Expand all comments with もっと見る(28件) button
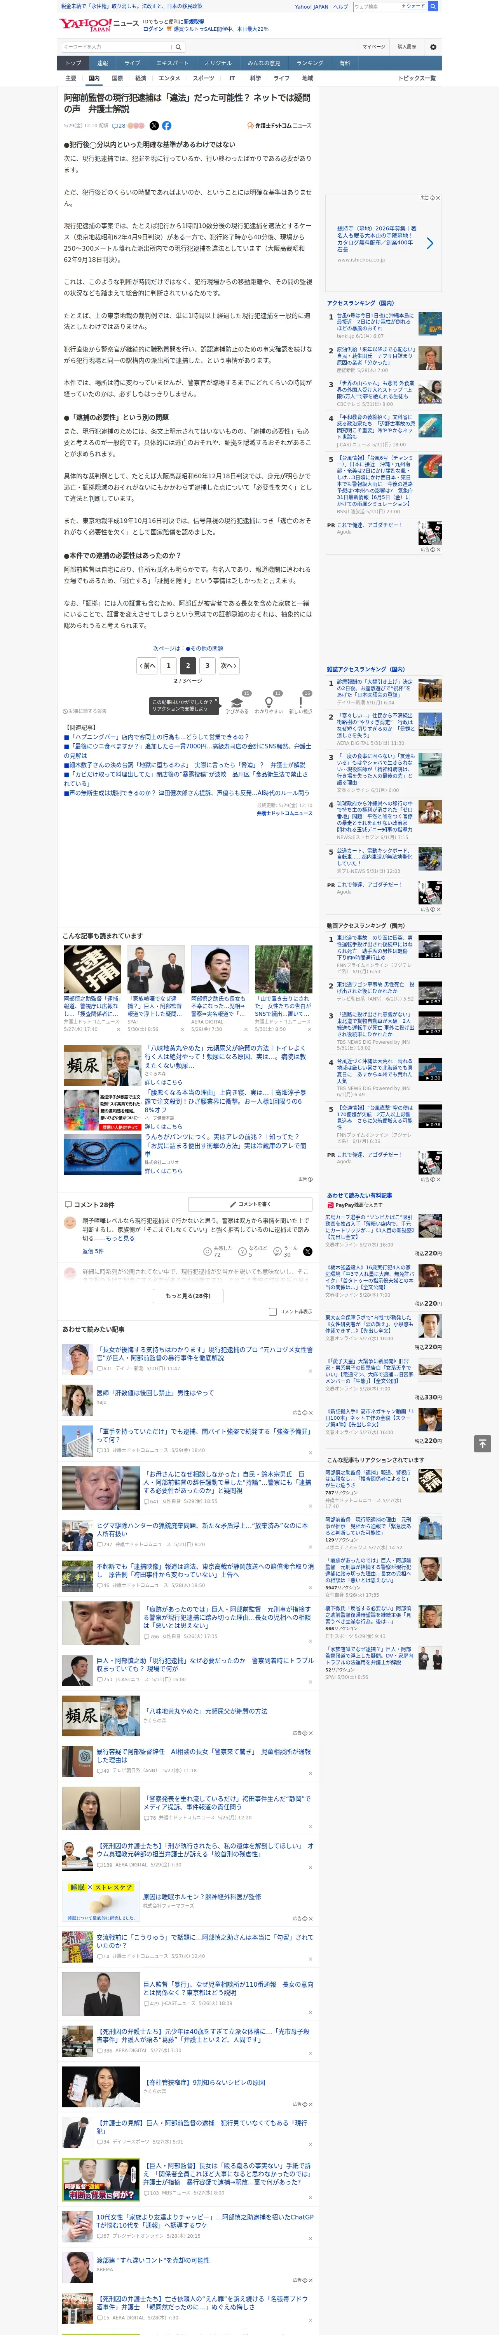The height and width of the screenshot is (2335, 499). [188, 1296]
